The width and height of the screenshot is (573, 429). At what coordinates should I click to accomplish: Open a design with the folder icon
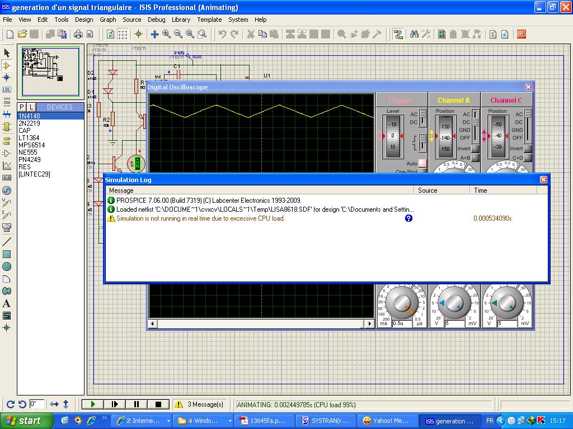pos(22,34)
